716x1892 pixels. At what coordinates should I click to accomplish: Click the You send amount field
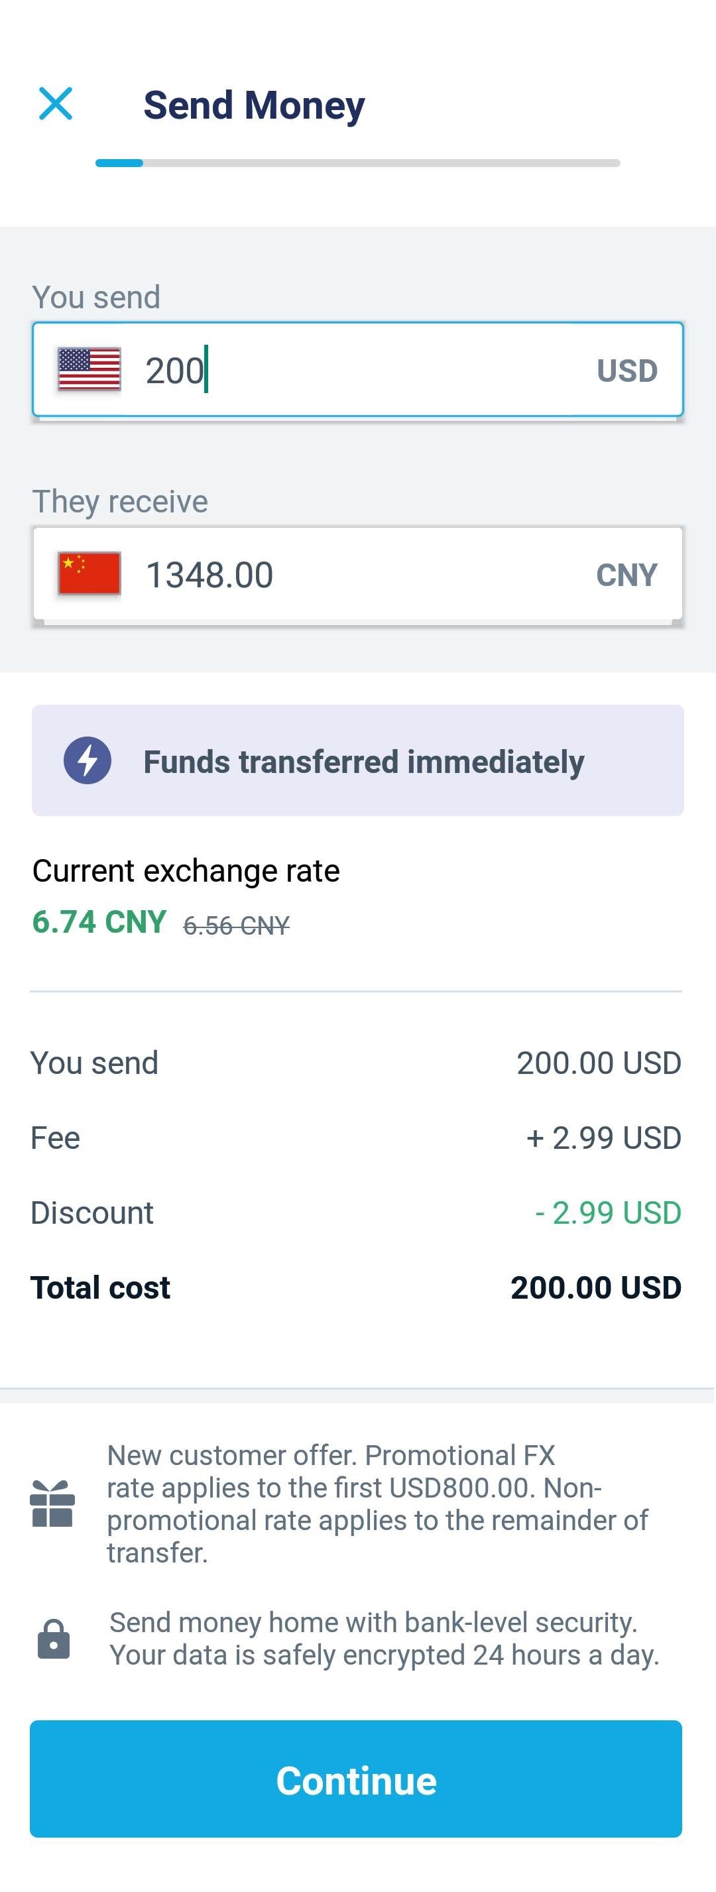click(357, 369)
